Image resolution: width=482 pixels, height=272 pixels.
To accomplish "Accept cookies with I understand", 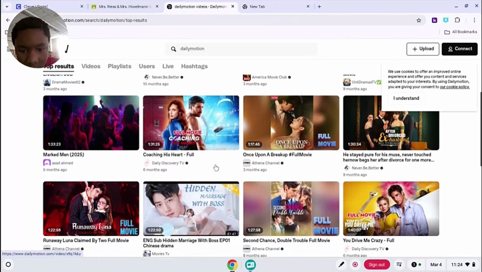I will point(406,98).
